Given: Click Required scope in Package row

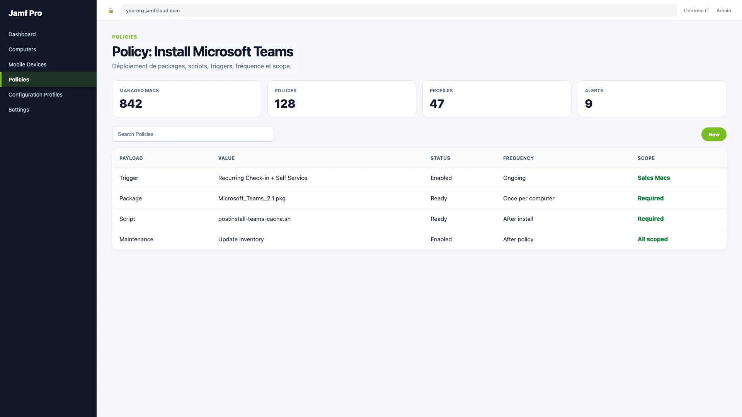Looking at the screenshot, I should pyautogui.click(x=650, y=198).
